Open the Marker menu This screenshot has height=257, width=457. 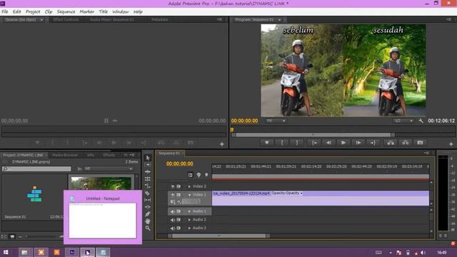(87, 11)
